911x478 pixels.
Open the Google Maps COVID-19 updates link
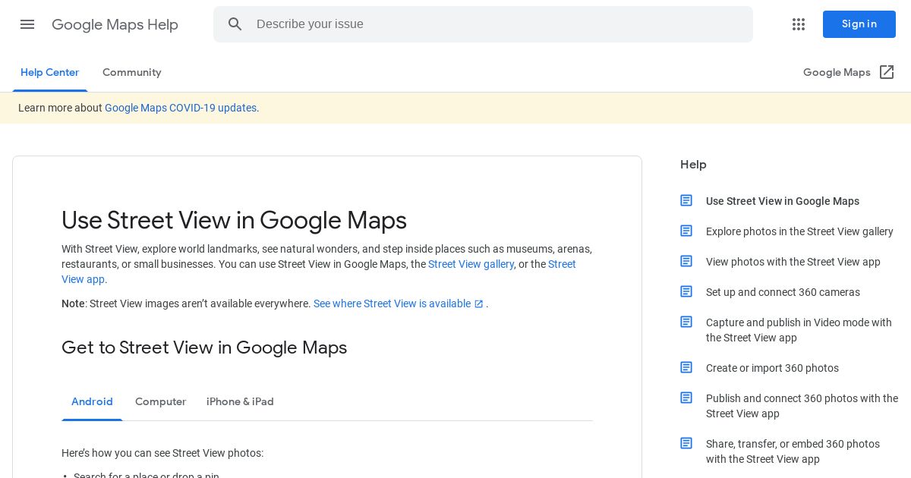click(x=181, y=108)
